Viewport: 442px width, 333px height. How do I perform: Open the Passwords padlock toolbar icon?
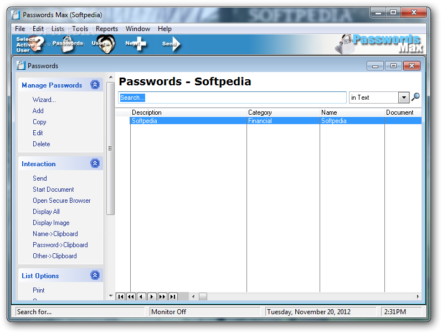click(x=68, y=44)
